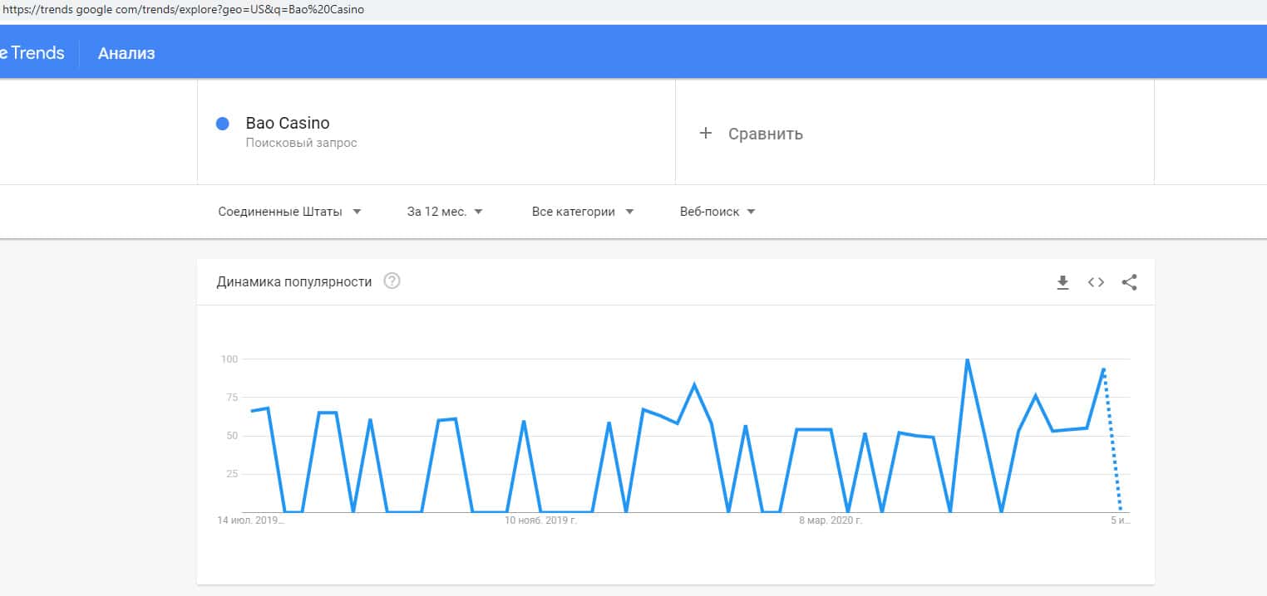Click the share icon on chart card
The width and height of the screenshot is (1267, 596).
[x=1129, y=282]
